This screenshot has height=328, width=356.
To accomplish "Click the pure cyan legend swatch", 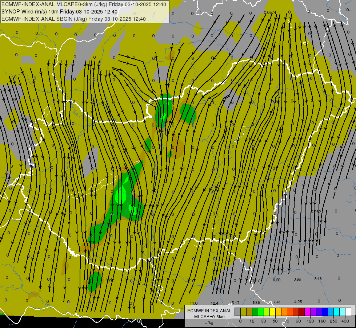I will [x=337, y=312].
